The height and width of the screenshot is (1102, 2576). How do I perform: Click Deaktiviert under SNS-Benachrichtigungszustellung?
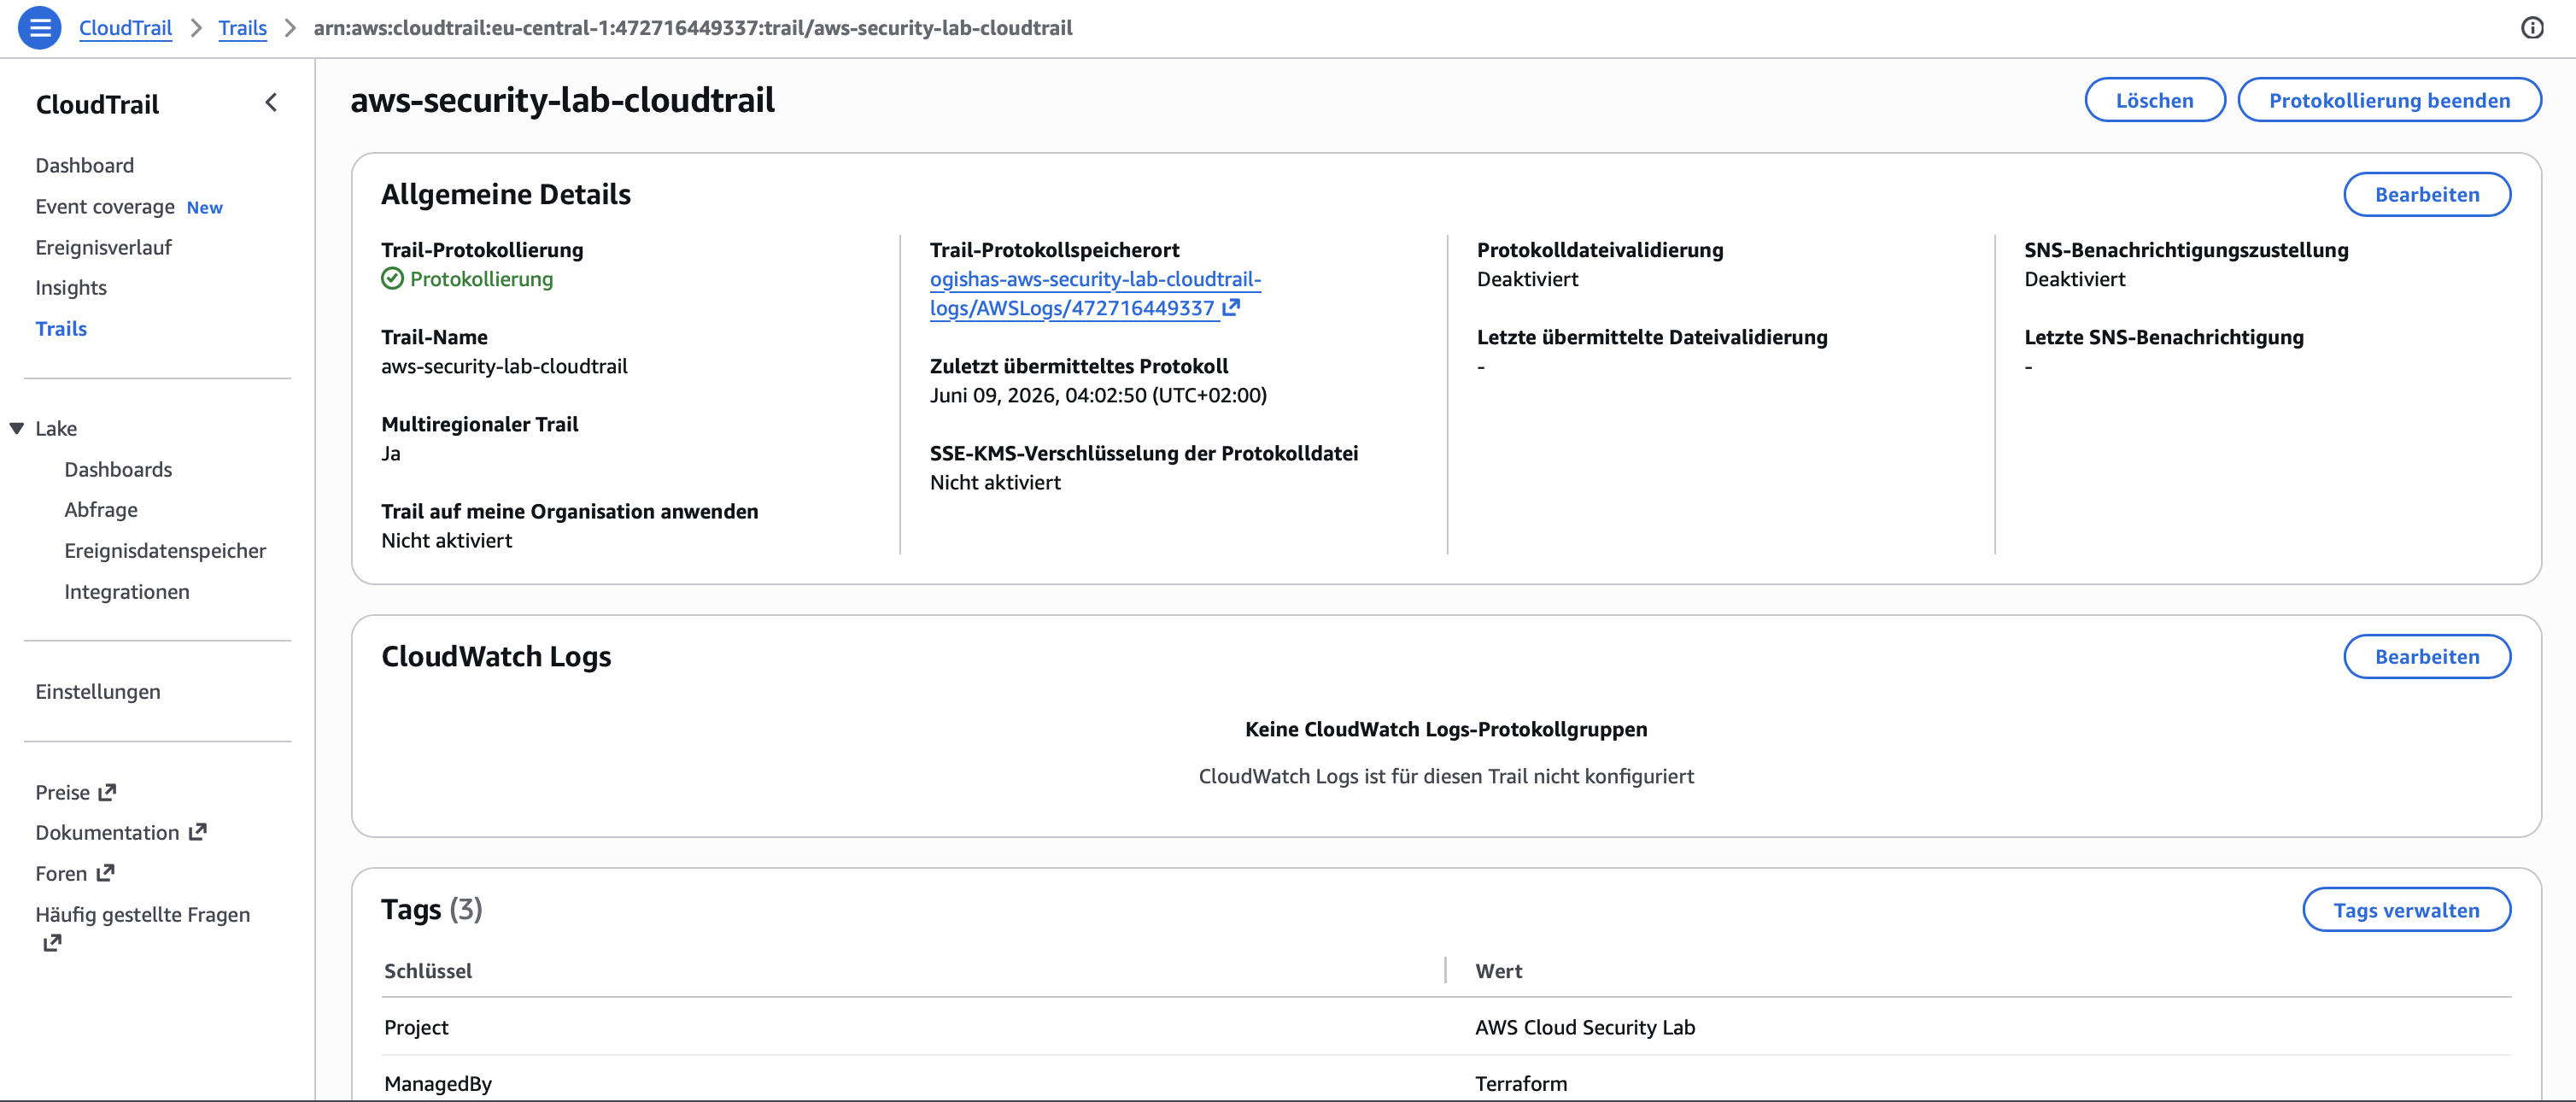coord(2075,279)
